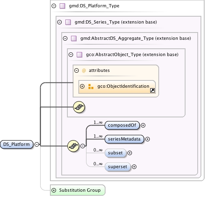Expand the composedOf element
Image resolution: width=205 pixels, height=197 pixels.
143,126
